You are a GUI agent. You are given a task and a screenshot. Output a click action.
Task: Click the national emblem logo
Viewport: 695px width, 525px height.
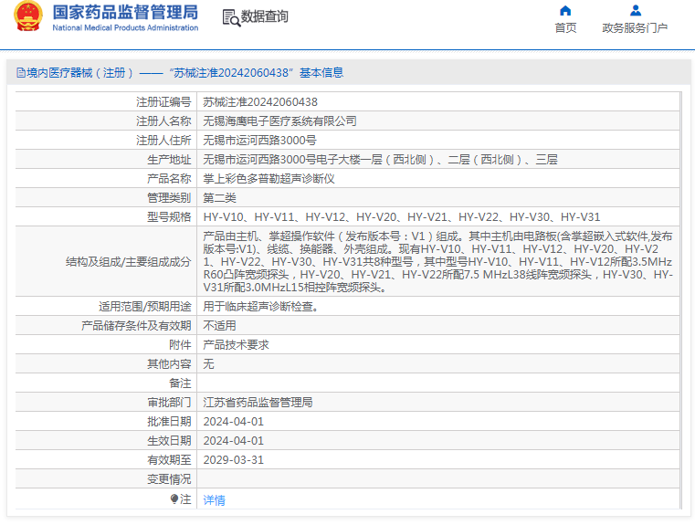(28, 16)
